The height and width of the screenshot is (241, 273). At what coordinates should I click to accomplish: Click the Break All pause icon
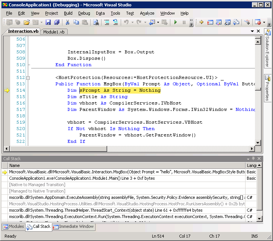click(184, 22)
